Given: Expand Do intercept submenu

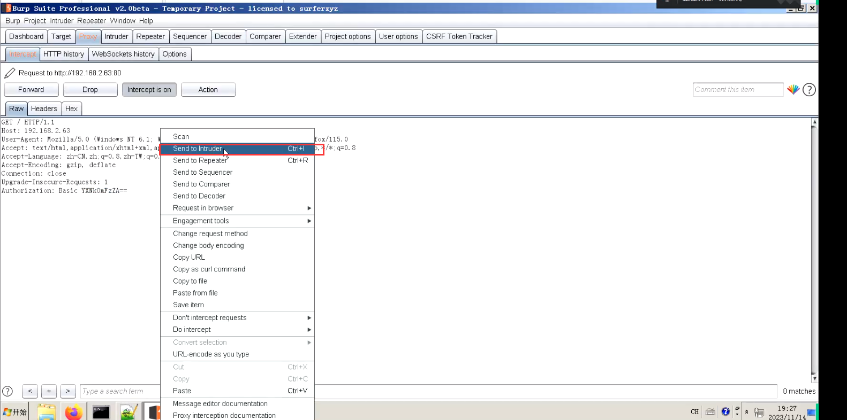Looking at the screenshot, I should [x=237, y=330].
